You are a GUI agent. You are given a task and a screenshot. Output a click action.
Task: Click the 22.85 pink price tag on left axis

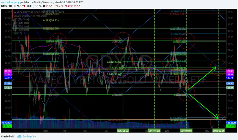(x=8, y=71)
